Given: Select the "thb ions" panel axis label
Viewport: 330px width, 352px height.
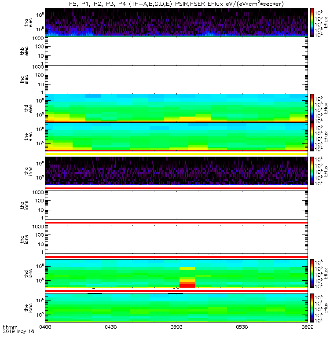Looking at the screenshot, I should pos(24,205).
